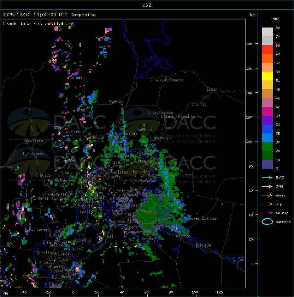Click the white 30HM arrow in legend
The image size is (294, 297).
(267, 186)
